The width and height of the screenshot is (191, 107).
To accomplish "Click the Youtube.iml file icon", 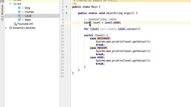I will (x=15, y=24).
